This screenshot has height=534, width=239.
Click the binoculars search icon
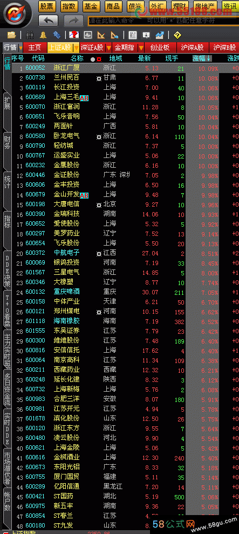tap(29, 35)
